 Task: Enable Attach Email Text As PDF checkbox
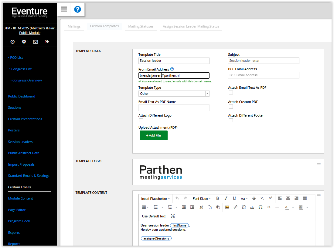[231, 93]
